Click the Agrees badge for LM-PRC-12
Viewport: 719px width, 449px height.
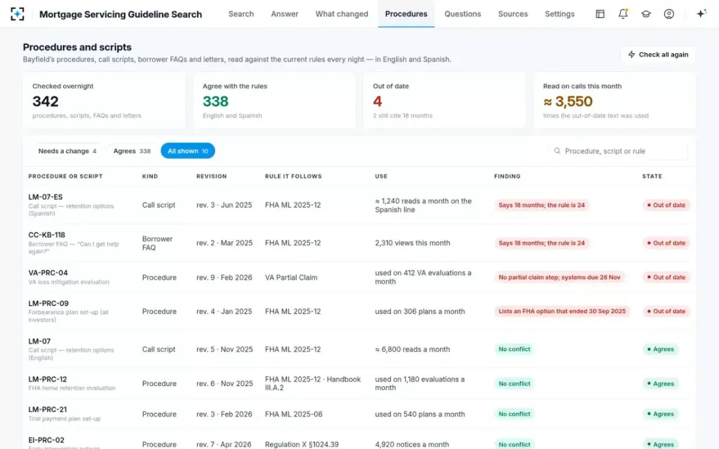click(660, 384)
